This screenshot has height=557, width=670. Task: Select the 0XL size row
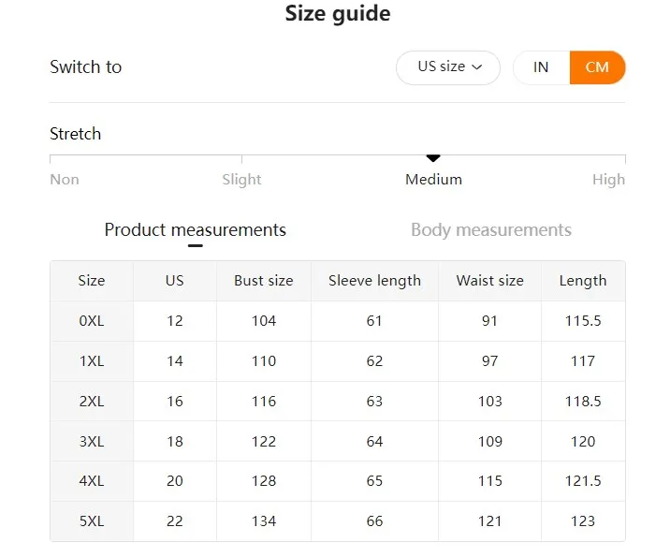coord(92,321)
